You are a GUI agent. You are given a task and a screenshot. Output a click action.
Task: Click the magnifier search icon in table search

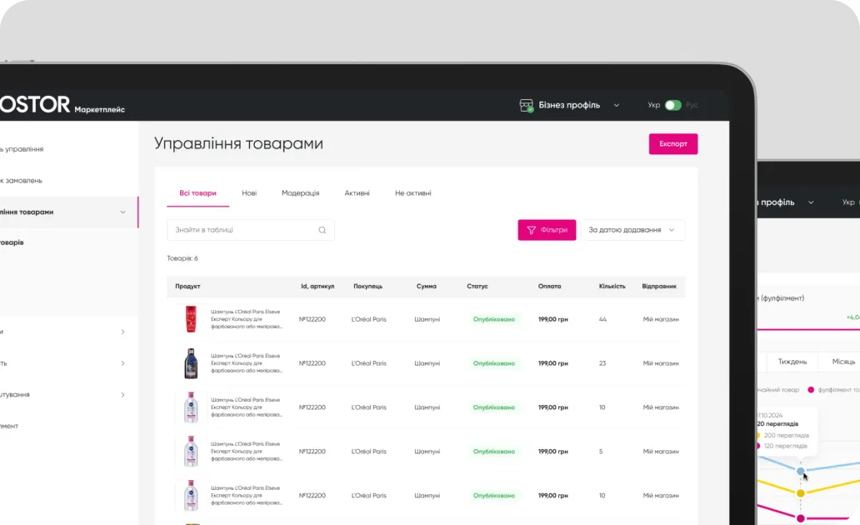[322, 230]
